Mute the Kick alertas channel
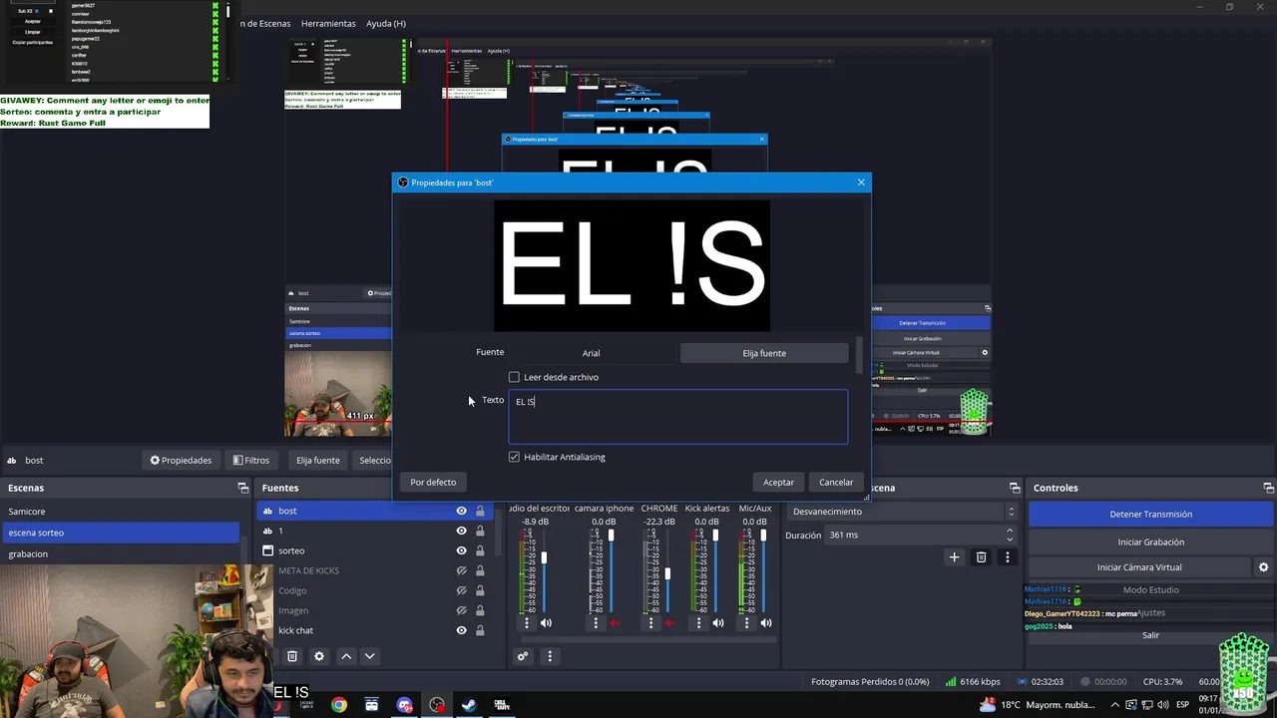The width and height of the screenshot is (1277, 718). tap(718, 623)
